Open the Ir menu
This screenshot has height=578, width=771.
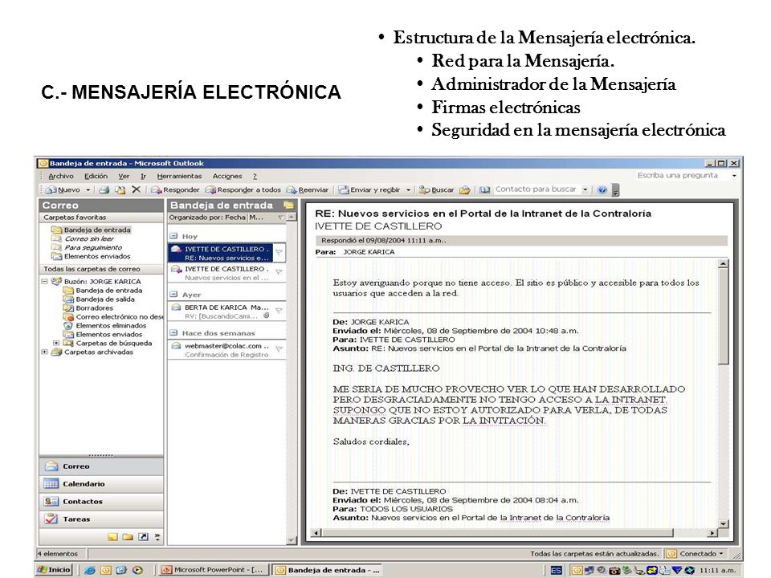(144, 176)
